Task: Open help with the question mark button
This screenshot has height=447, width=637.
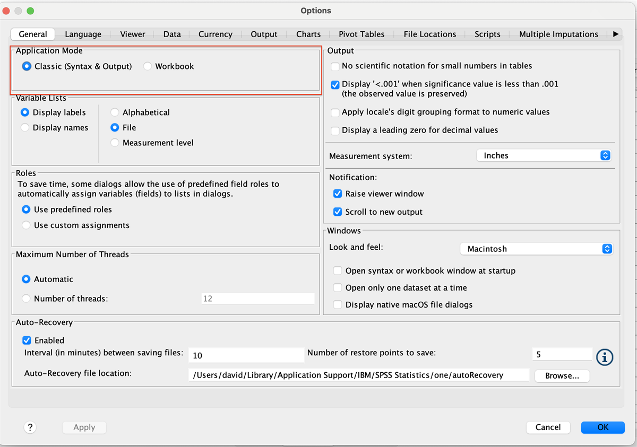Action: pos(30,427)
